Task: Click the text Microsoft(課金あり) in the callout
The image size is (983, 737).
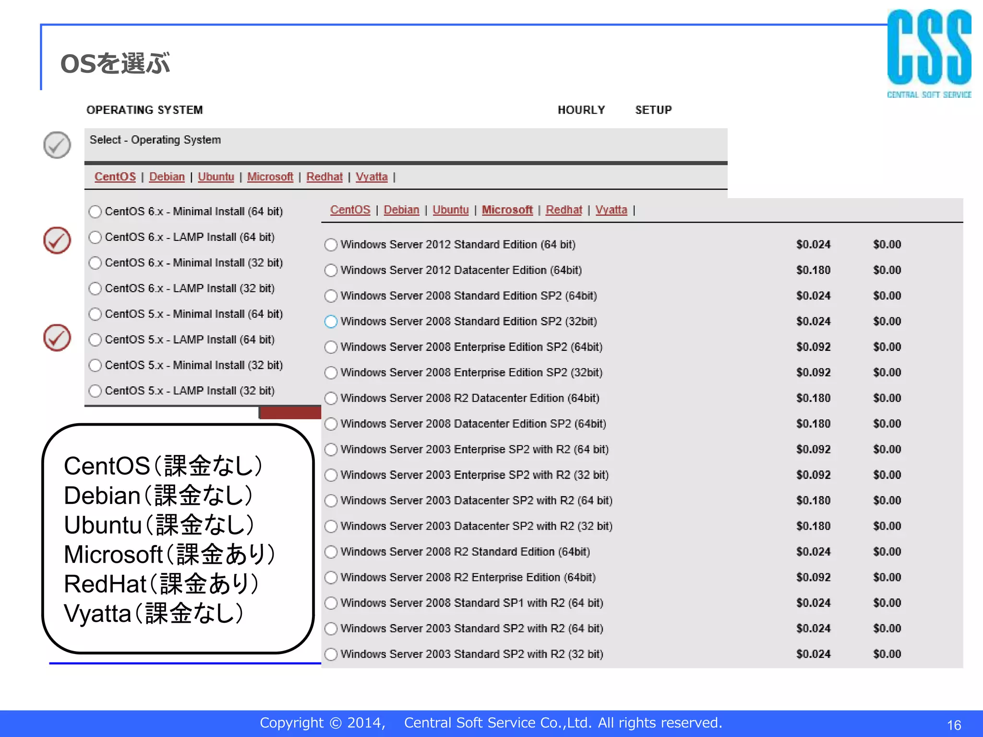Action: click(169, 555)
